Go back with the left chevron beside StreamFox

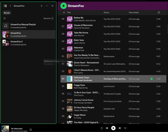(x=10, y=6)
